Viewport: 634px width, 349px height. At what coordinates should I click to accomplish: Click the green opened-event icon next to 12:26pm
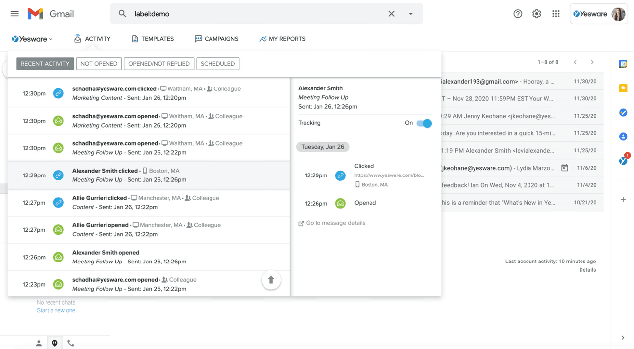click(340, 203)
